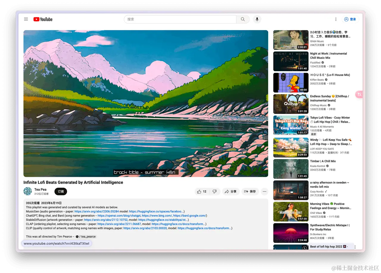Like the video with the thumbs-up
The image size is (381, 273).
200,191
